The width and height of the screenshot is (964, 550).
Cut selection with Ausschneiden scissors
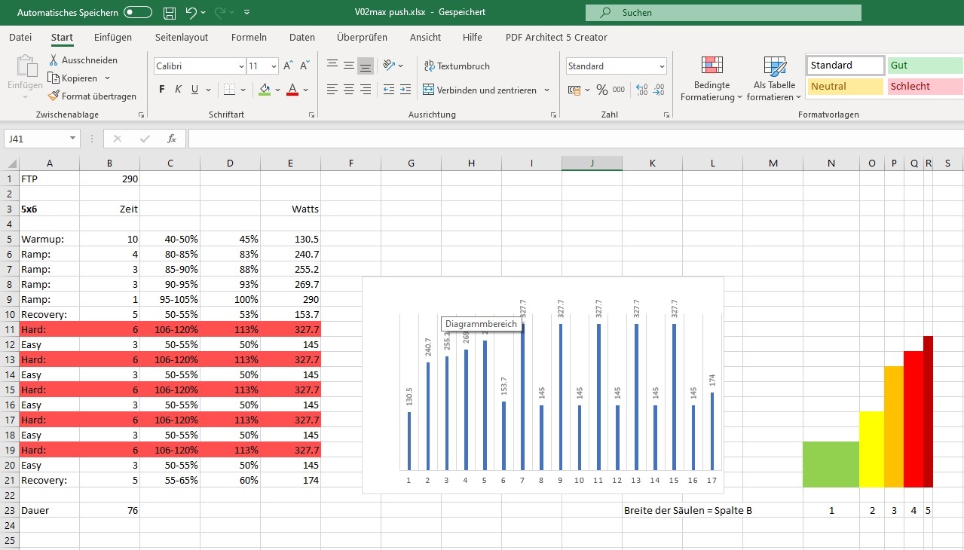[x=83, y=60]
